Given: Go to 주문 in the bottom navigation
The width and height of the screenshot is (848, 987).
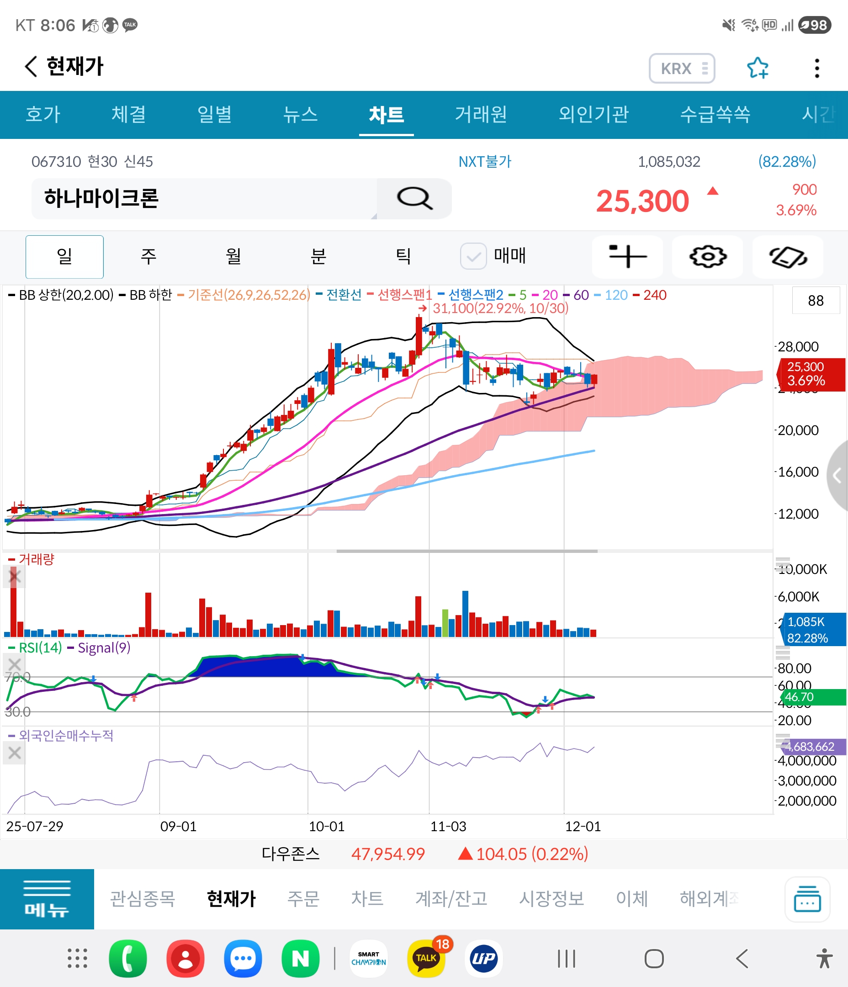Looking at the screenshot, I should 303,899.
